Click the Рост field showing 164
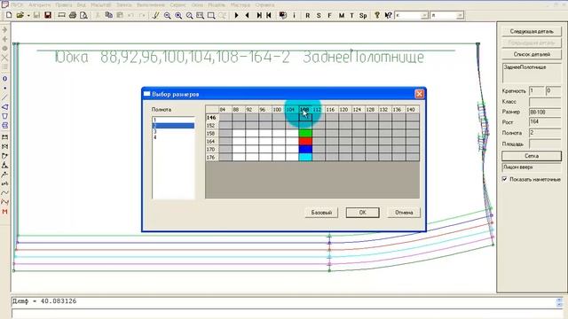The height and width of the screenshot is (319, 568). (x=545, y=122)
